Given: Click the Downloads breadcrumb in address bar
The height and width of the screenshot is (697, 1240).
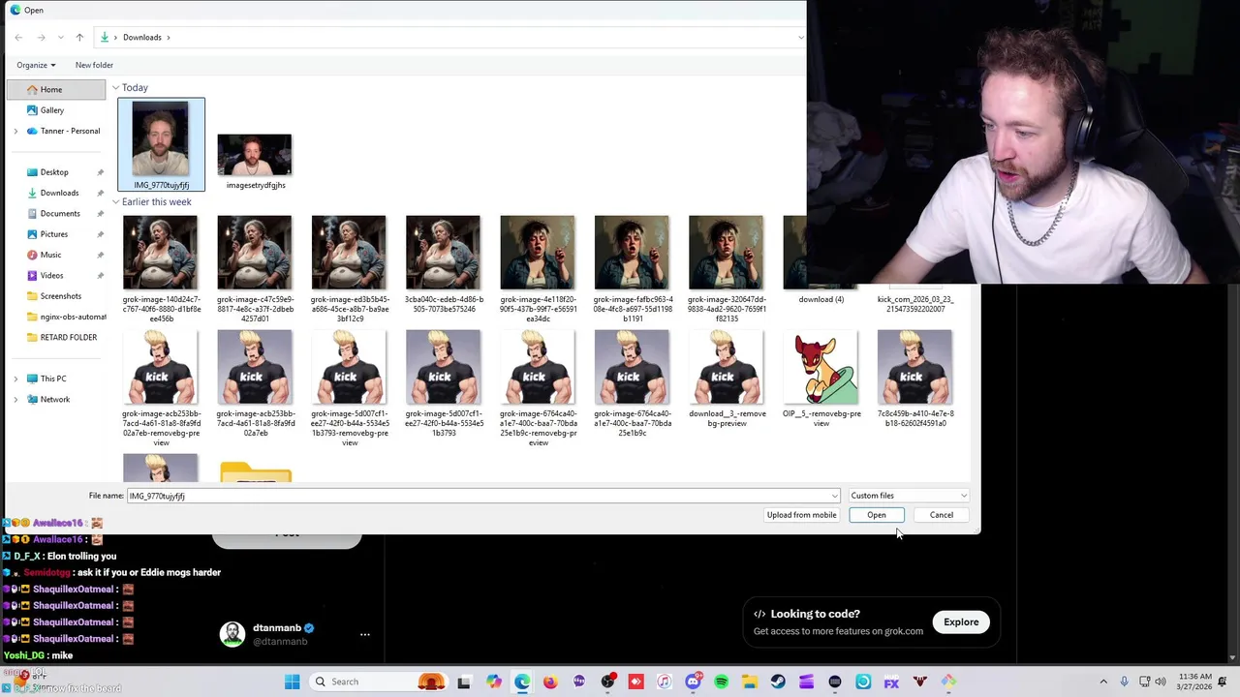Looking at the screenshot, I should 142,37.
